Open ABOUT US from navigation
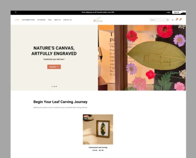The height and width of the screenshot is (158, 196). (x=57, y=20)
